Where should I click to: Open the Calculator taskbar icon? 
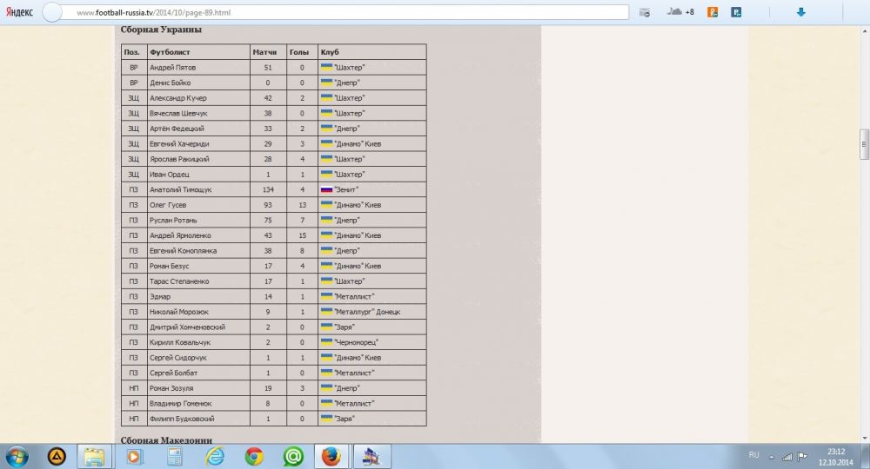(x=175, y=457)
